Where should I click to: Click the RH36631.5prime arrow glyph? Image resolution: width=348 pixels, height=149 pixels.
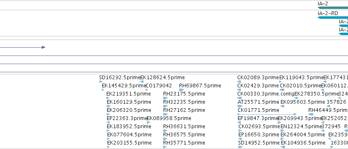[165, 130]
